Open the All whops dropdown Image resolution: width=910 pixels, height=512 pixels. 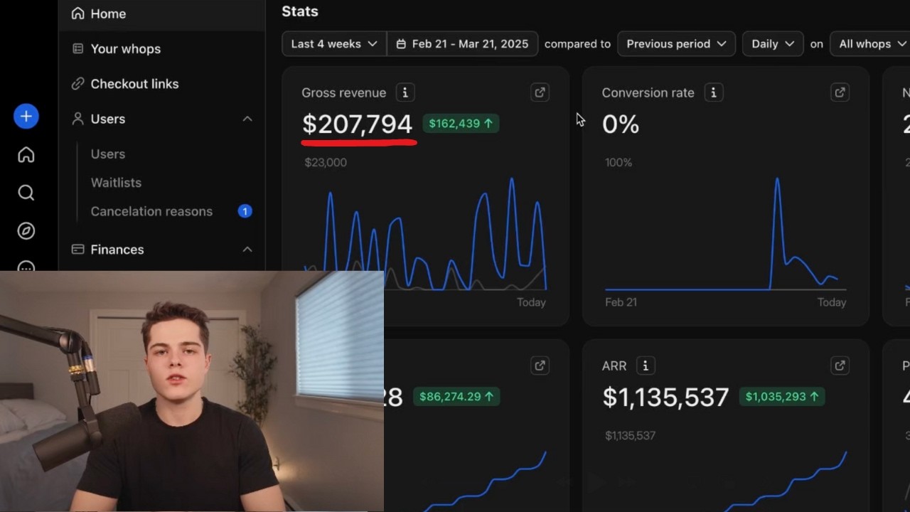coord(870,44)
